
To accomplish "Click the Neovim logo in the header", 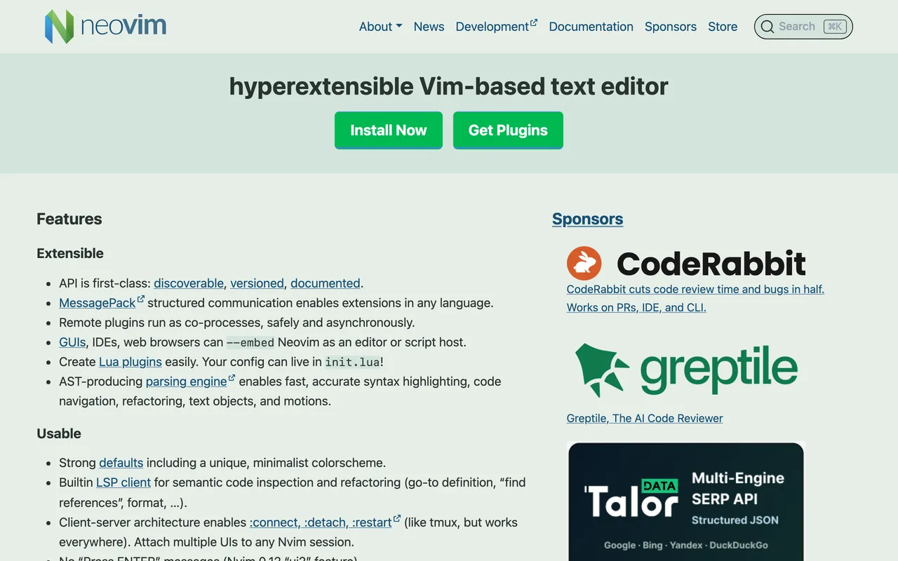I will (106, 27).
